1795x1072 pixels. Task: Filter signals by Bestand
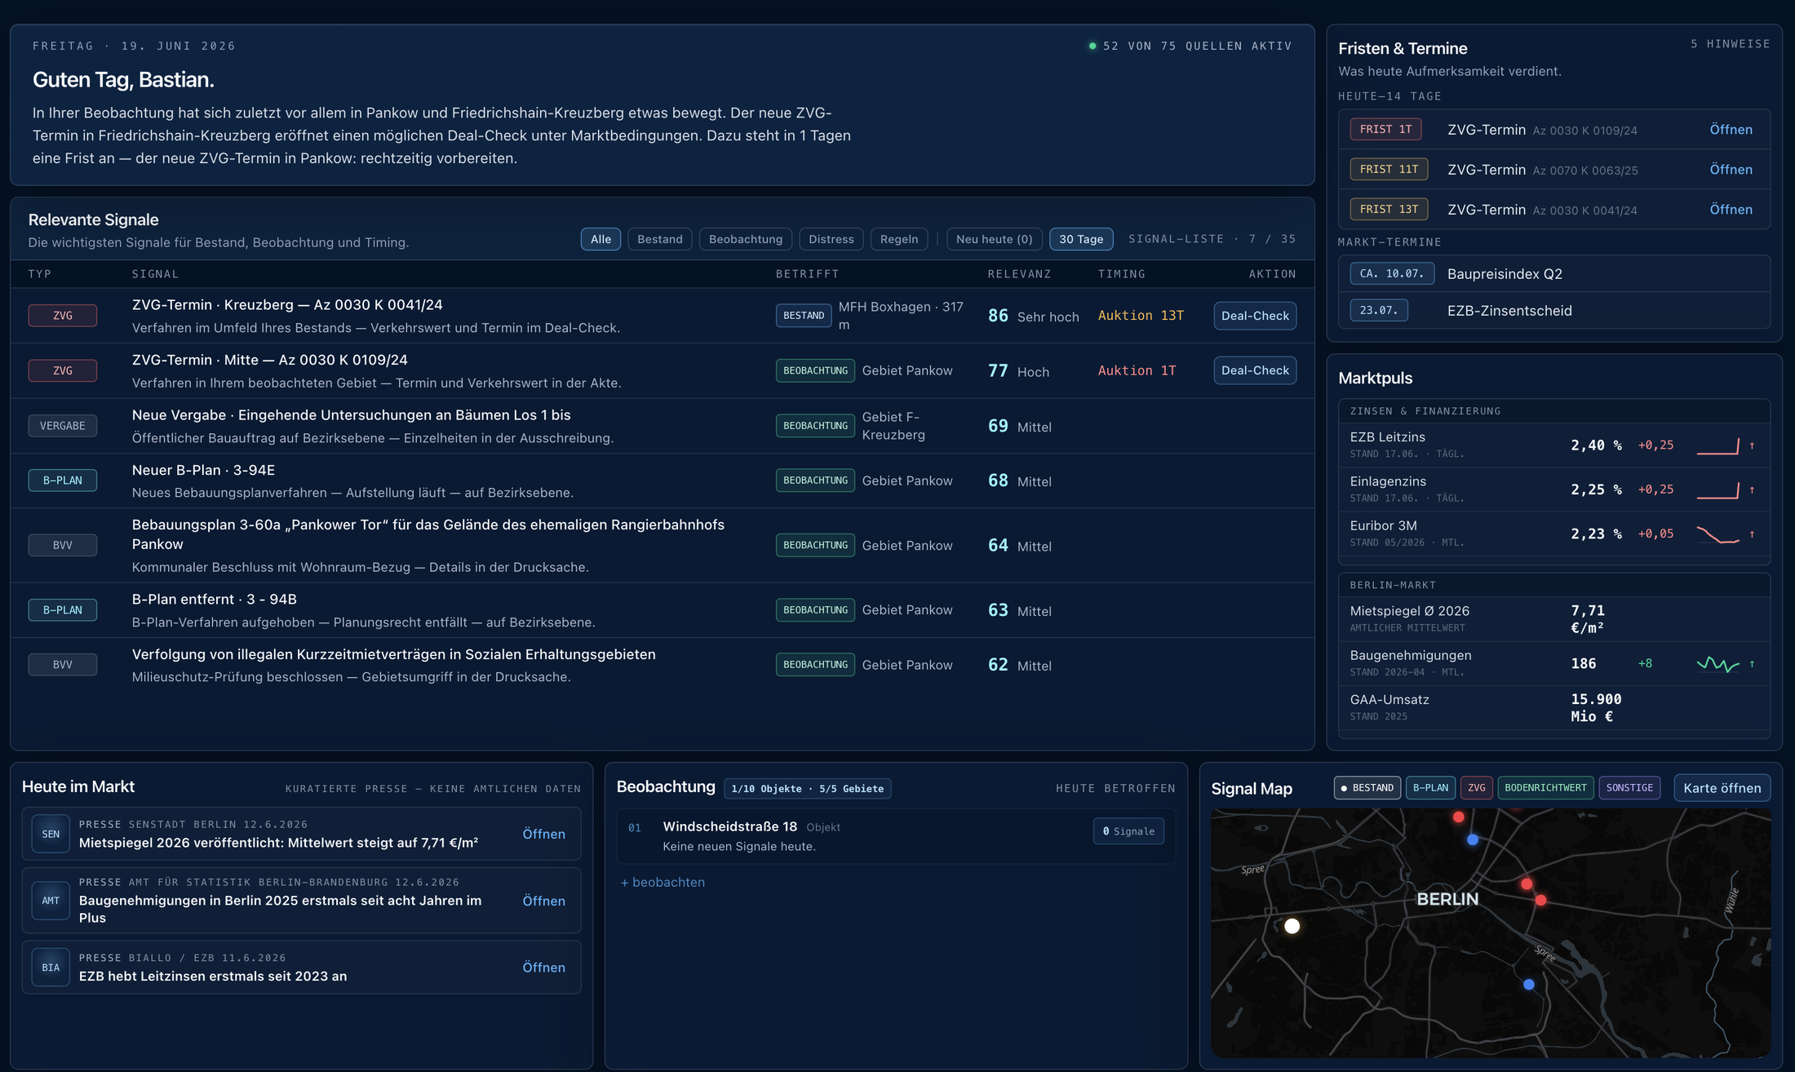point(659,239)
